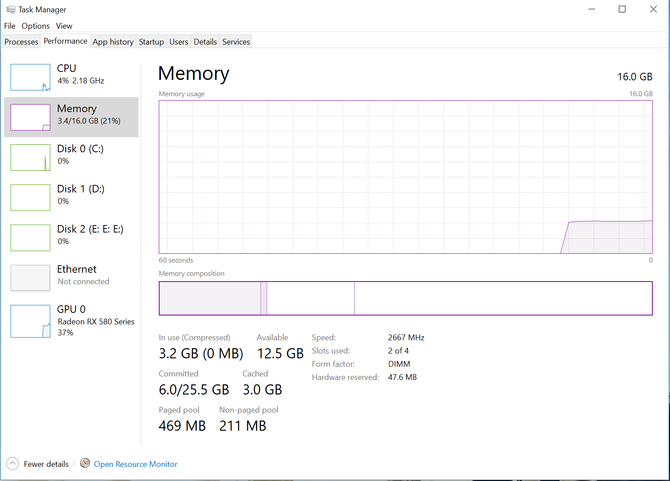The width and height of the screenshot is (670, 481).
Task: Select the Memory mini graph in sidebar
Action: click(x=30, y=117)
